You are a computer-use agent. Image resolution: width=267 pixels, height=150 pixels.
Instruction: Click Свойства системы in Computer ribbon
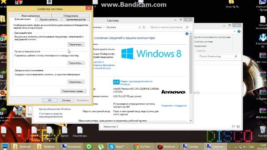[x=203, y=42]
